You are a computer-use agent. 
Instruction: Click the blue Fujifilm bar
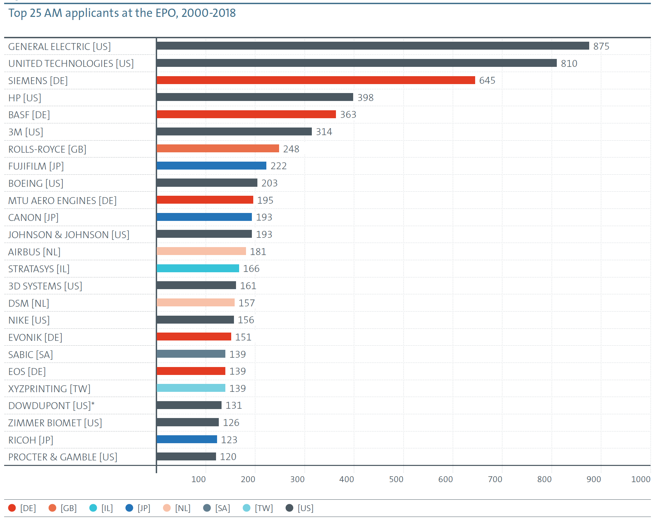(x=212, y=166)
